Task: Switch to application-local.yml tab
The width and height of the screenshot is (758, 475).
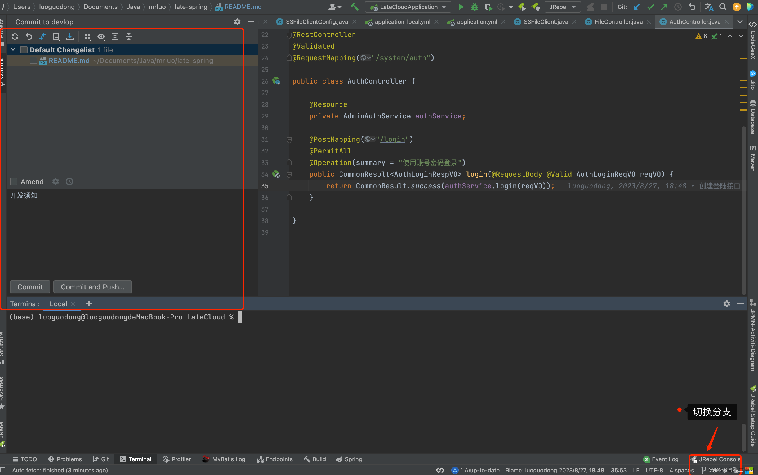Action: pyautogui.click(x=402, y=22)
